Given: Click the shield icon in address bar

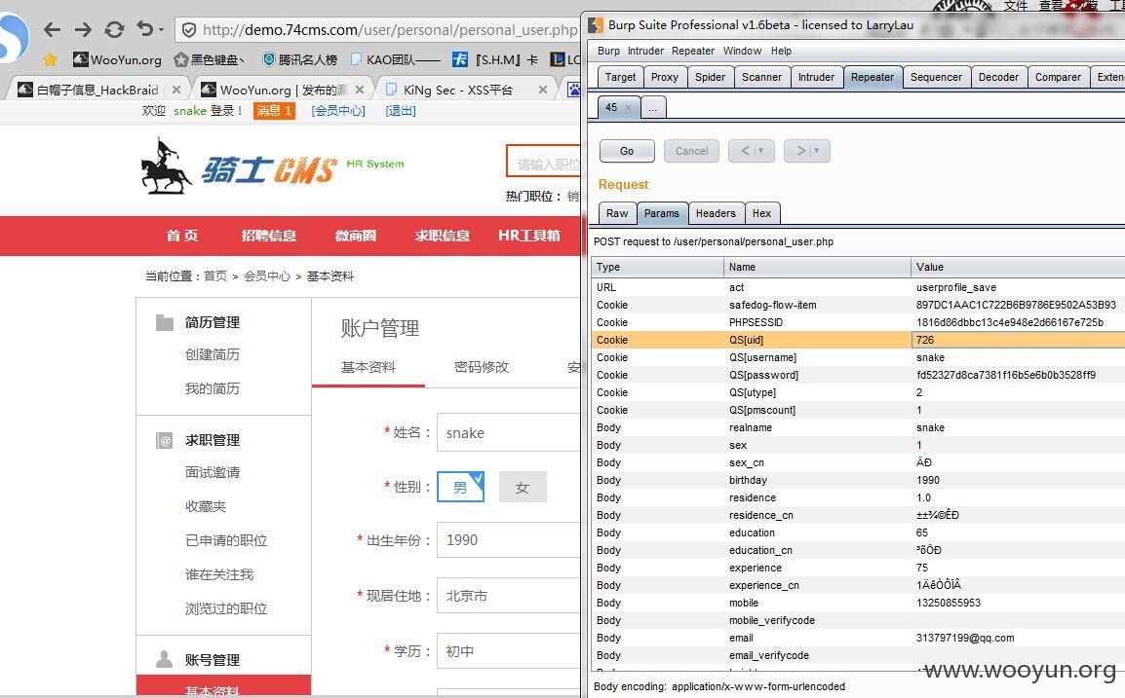Looking at the screenshot, I should pyautogui.click(x=189, y=30).
